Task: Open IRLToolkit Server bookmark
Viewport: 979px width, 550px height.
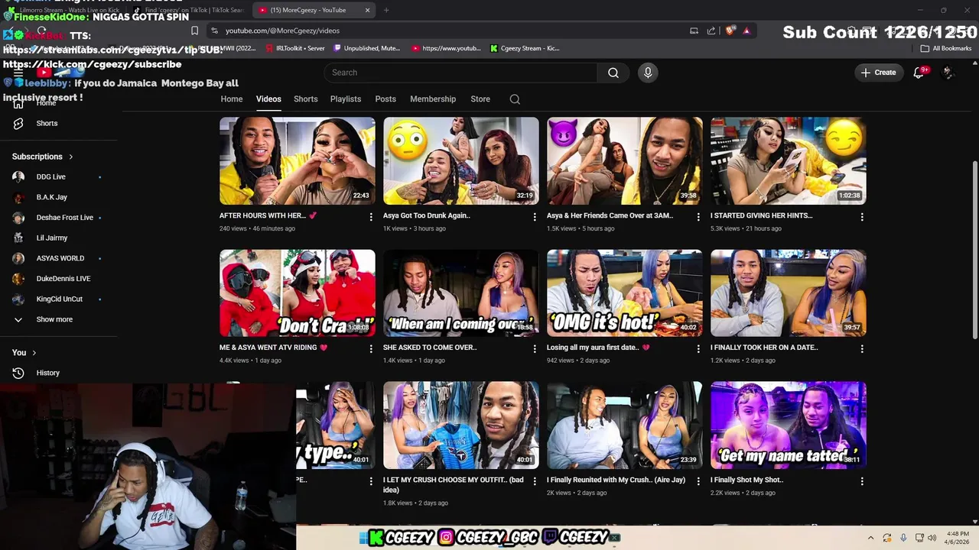Action: pos(294,48)
